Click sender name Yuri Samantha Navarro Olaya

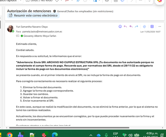(32, 27)
